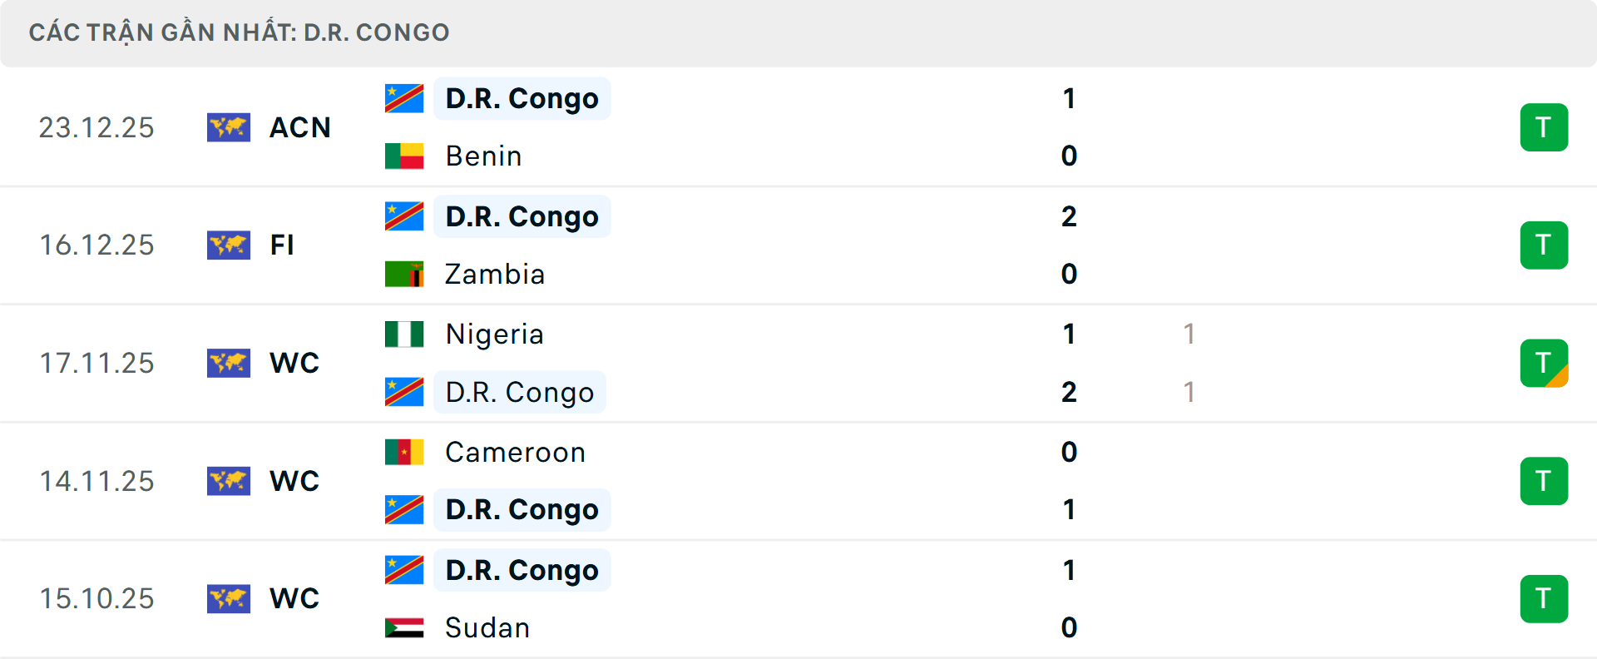1597x659 pixels.
Task: Click the score 2 in the Zambia match
Action: (1069, 216)
